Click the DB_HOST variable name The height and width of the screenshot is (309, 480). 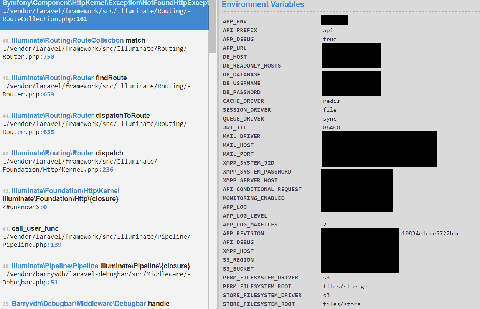(x=235, y=57)
